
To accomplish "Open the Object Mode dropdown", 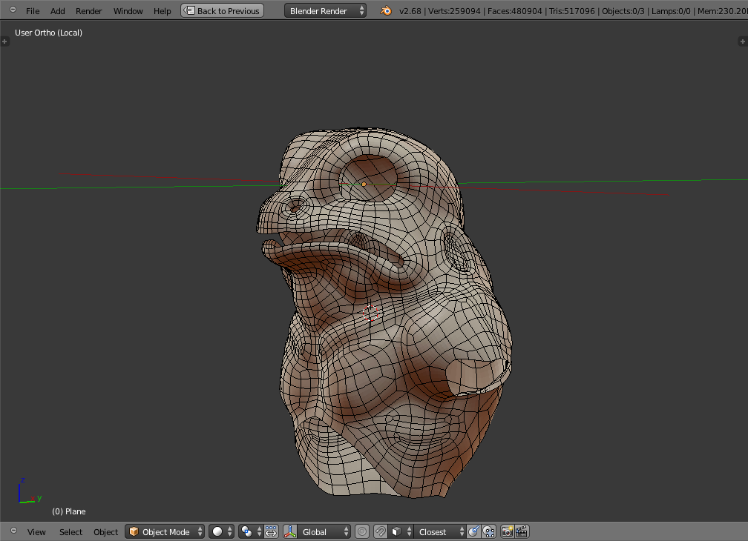I will click(165, 531).
